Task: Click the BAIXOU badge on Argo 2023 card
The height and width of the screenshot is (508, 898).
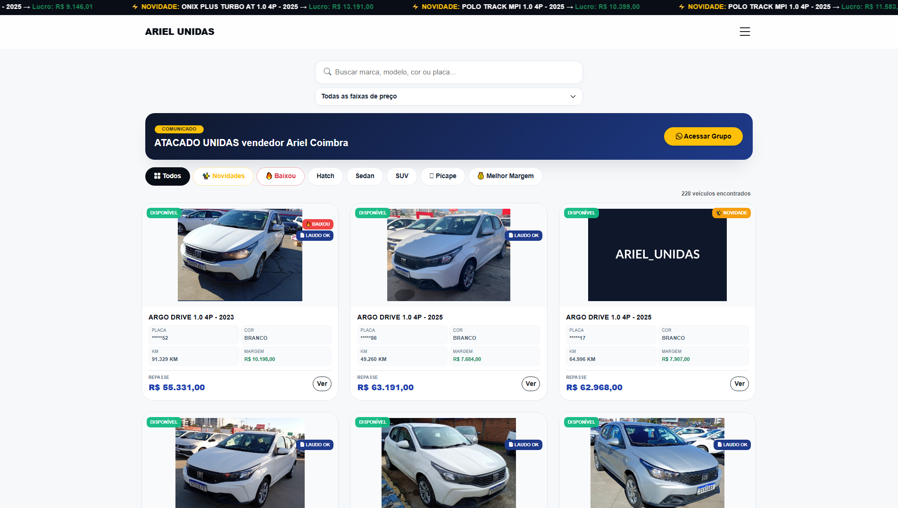Action: 318,224
